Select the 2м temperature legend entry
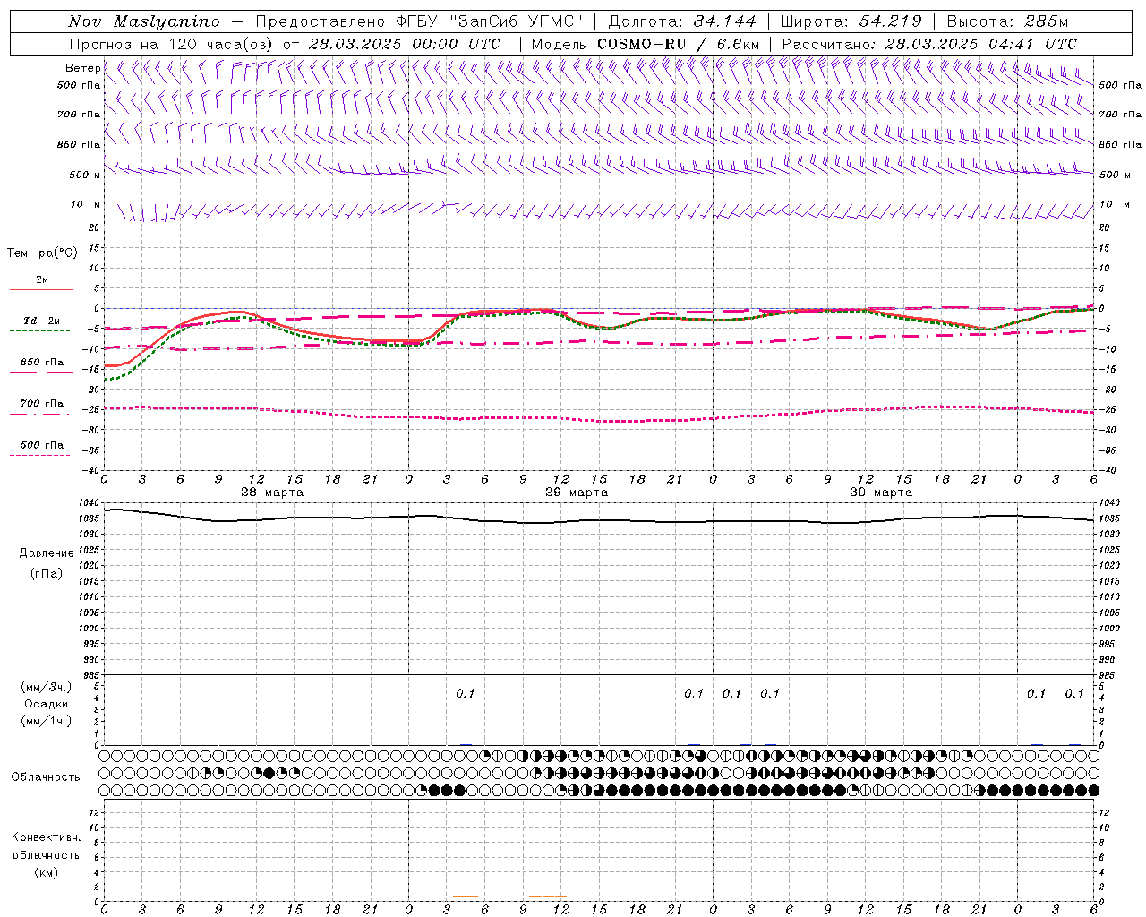Screen dimensions: 1146x917 (42, 280)
